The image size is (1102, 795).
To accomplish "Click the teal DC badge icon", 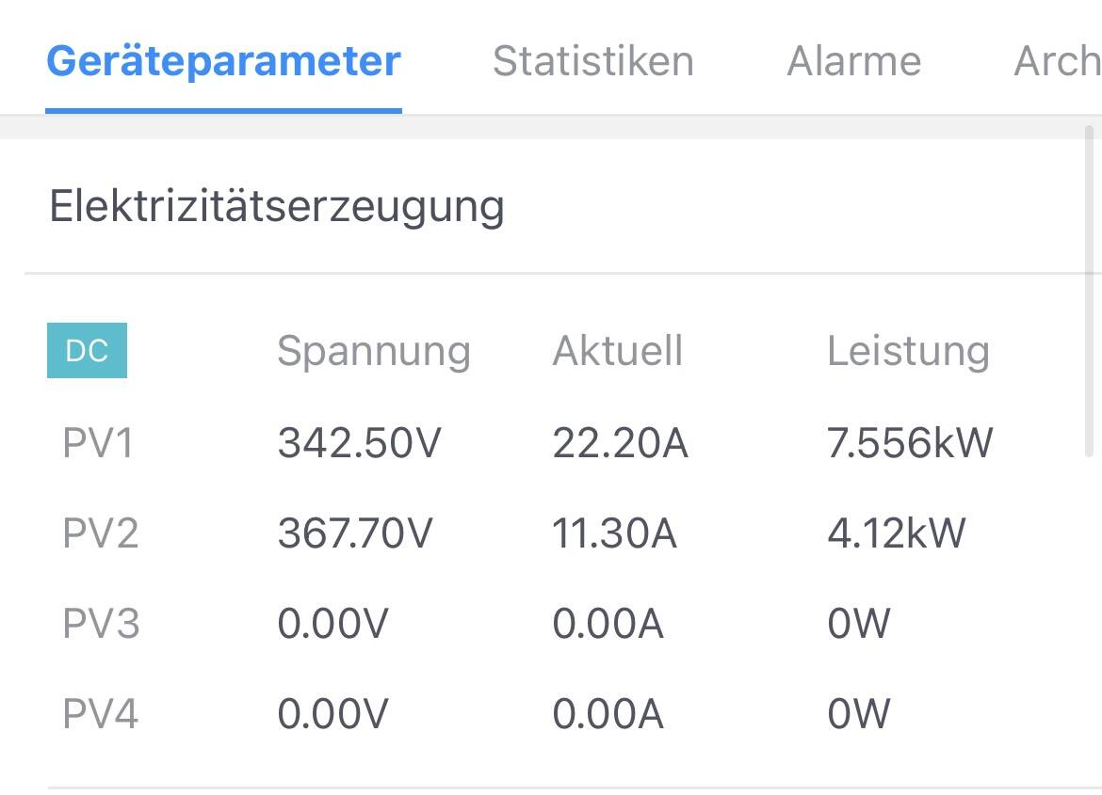I will pyautogui.click(x=88, y=350).
